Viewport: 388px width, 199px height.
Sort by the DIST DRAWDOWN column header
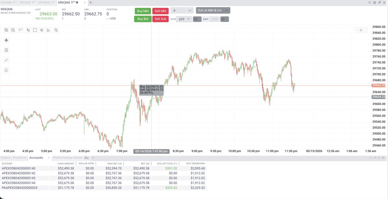[195, 163]
